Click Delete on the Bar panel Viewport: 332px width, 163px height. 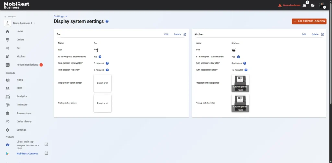177,34
